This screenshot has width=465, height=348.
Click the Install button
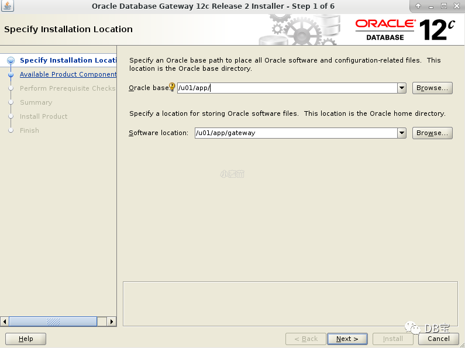tap(392, 339)
